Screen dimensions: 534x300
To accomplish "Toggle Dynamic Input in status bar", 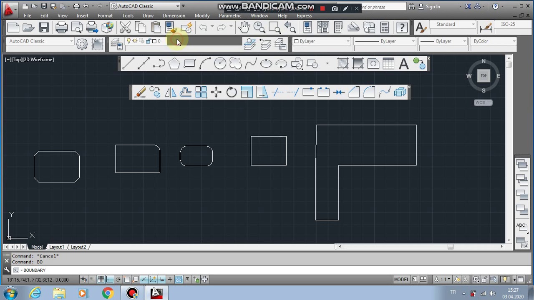I will click(x=161, y=280).
